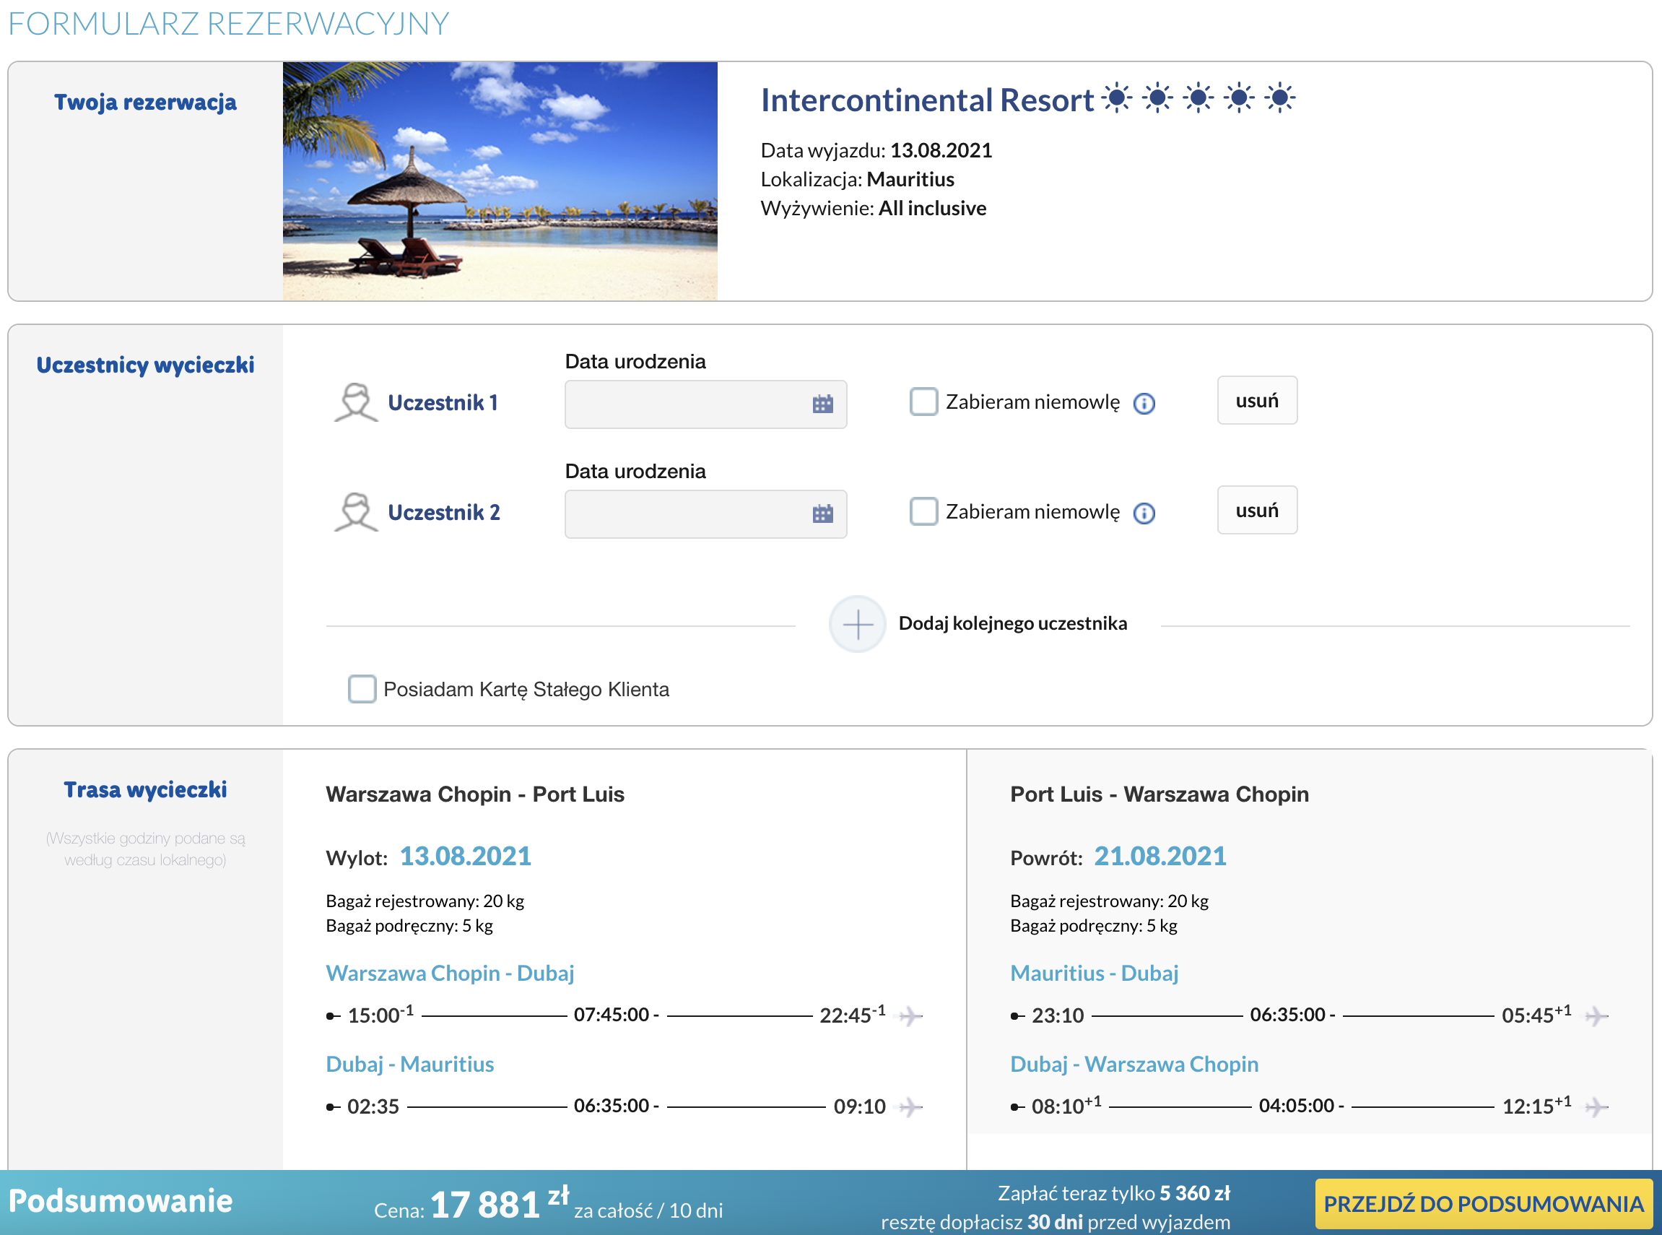This screenshot has width=1662, height=1235.
Task: Remove Uczestnik 1 with usuń button
Action: (1257, 401)
